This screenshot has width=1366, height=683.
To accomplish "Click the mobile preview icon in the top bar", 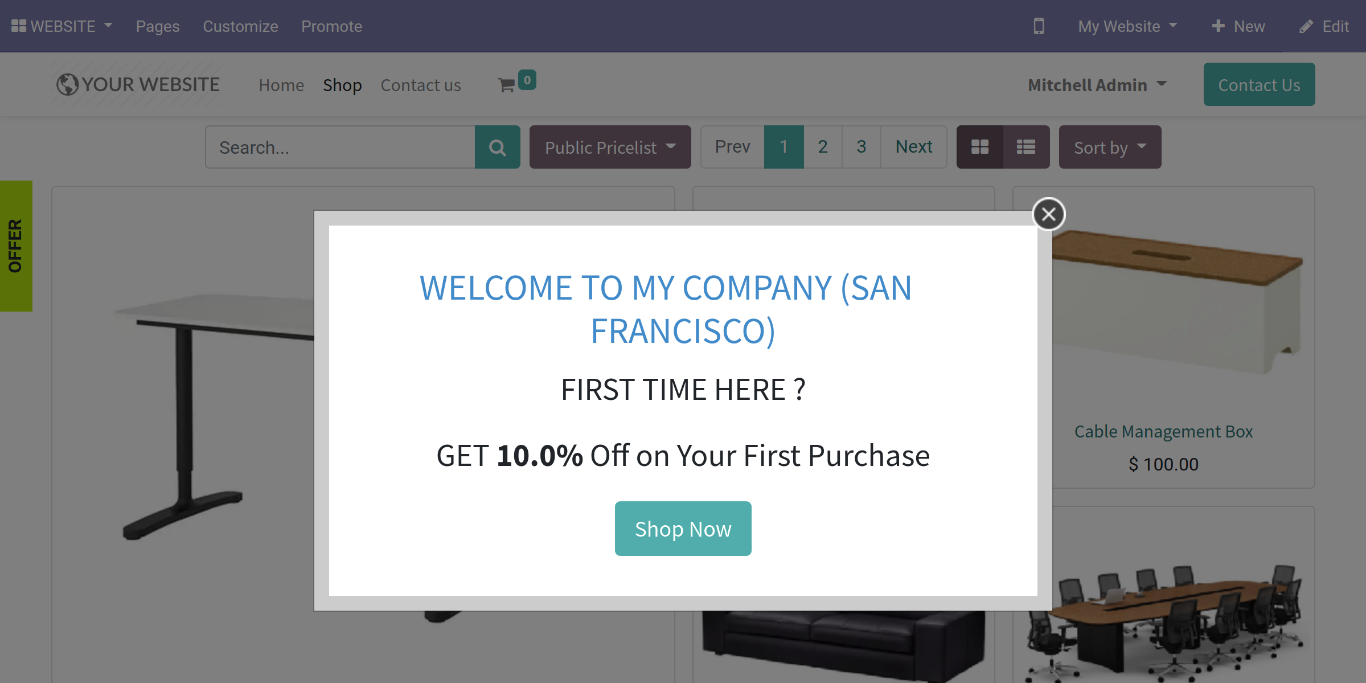I will click(1039, 26).
